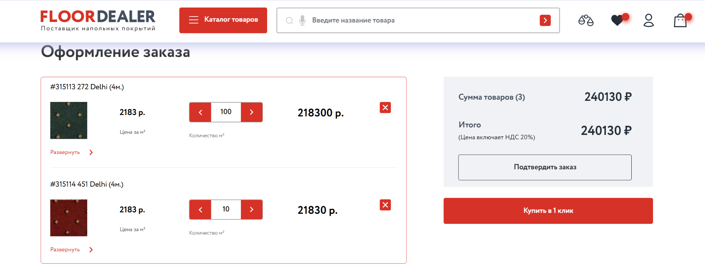Increase quantity of 451 Delhi carpet
705x272 pixels.
[252, 210]
